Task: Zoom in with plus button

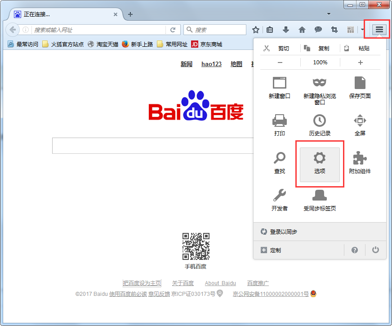Action: (361, 63)
